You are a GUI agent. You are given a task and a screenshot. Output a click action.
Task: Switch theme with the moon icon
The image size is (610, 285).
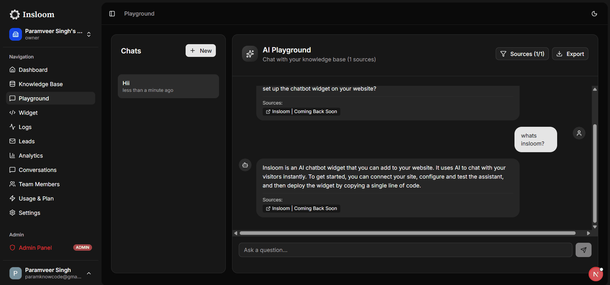pos(594,14)
